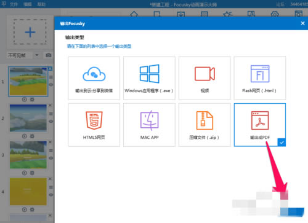
Task: Select the output as PDF option
Action: pos(260,125)
